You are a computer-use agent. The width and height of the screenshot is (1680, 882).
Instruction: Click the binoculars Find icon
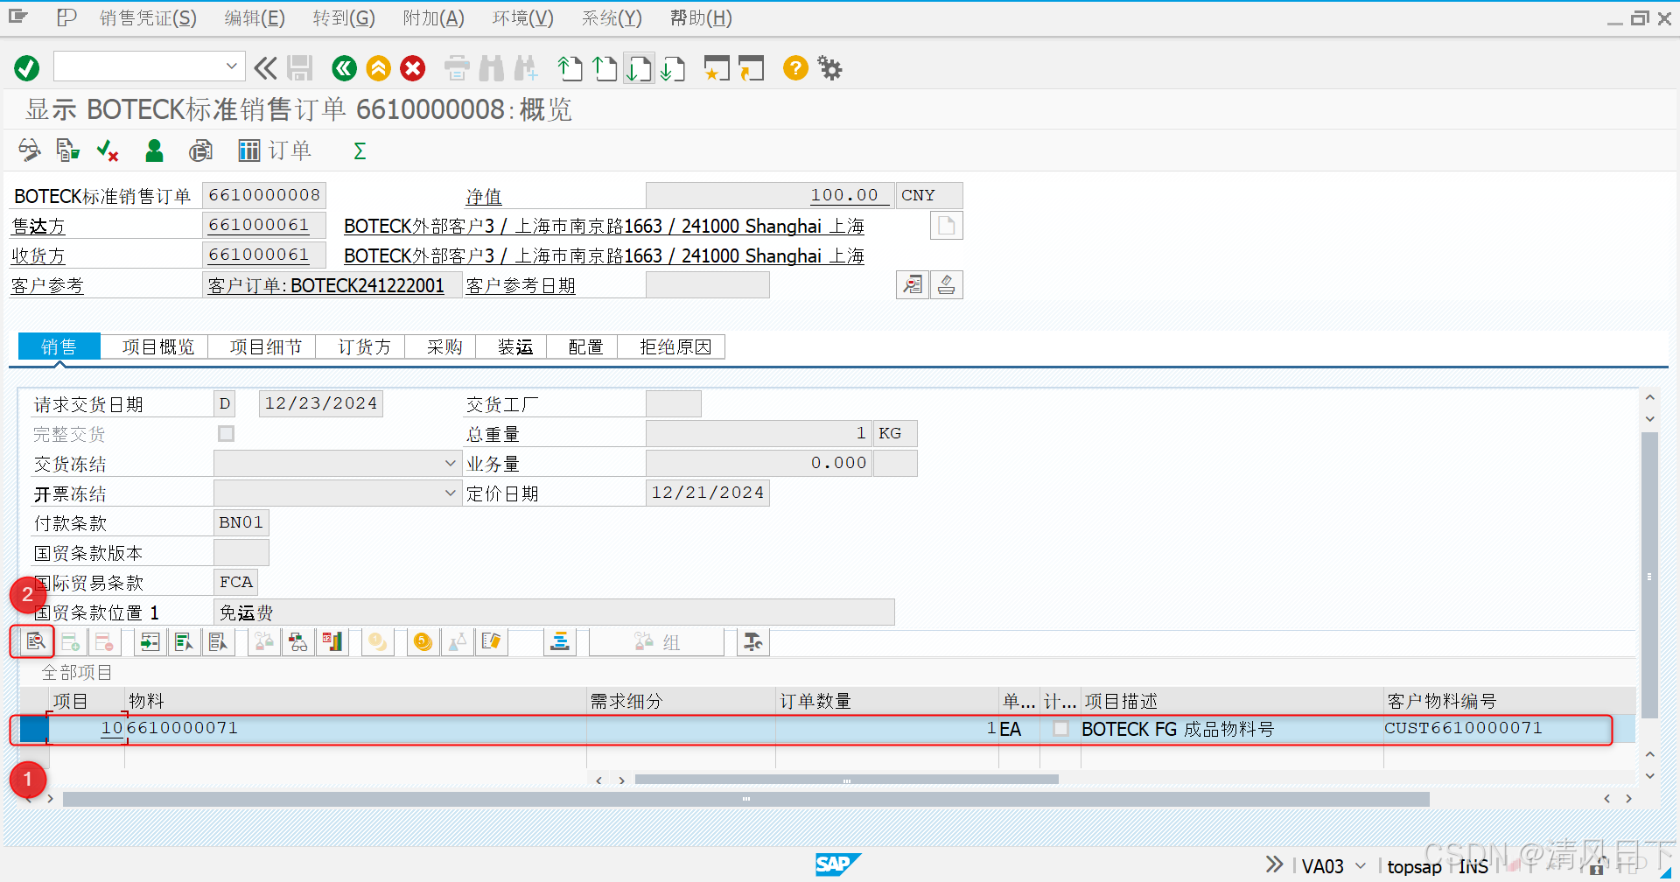click(x=491, y=68)
